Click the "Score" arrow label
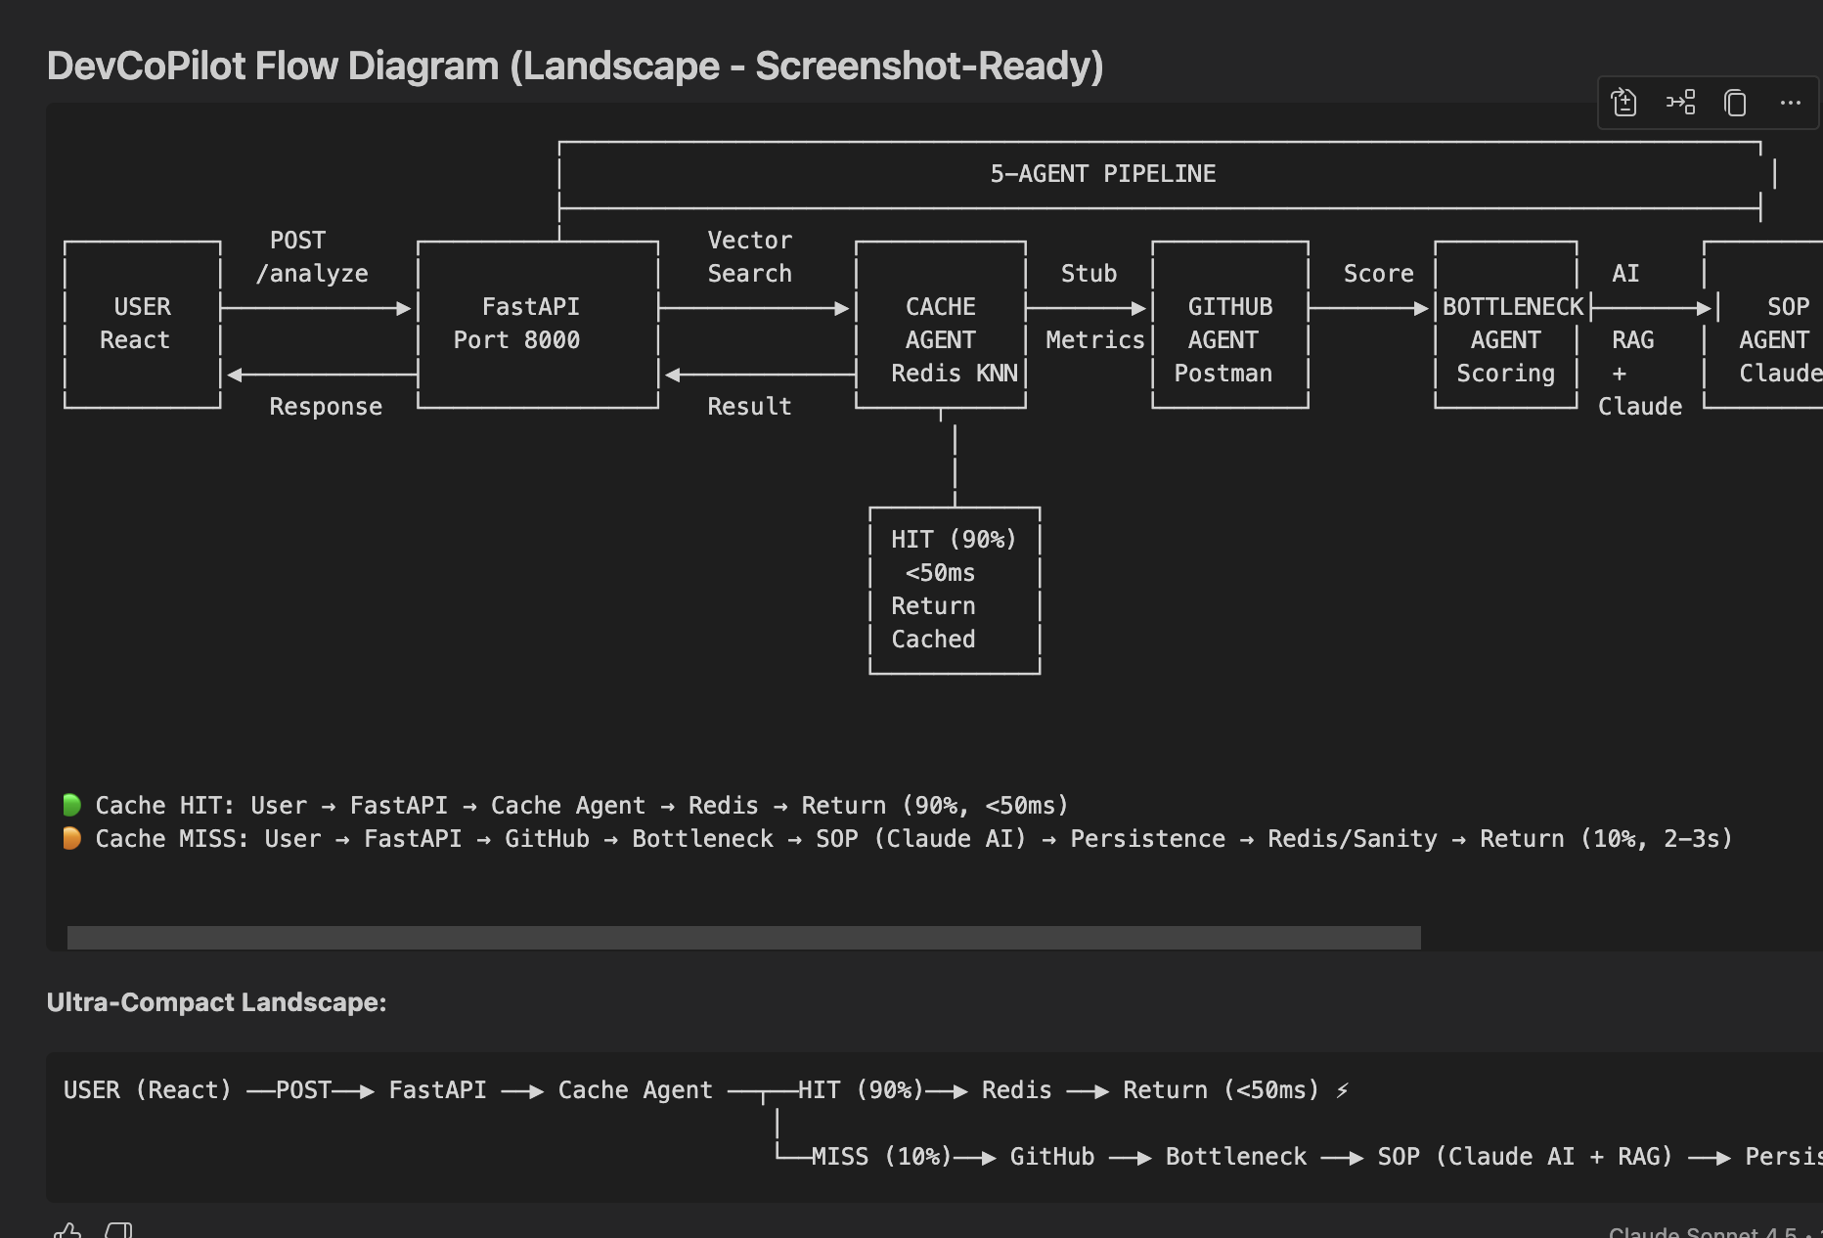 click(1379, 274)
